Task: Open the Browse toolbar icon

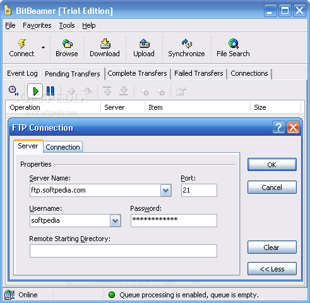Action: click(68, 44)
